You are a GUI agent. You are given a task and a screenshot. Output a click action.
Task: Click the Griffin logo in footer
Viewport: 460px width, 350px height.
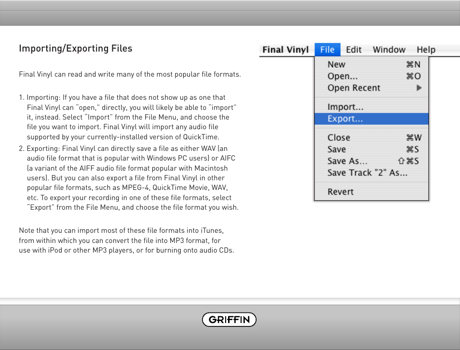(x=229, y=320)
